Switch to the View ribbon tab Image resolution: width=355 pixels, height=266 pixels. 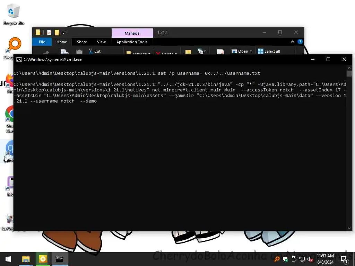pyautogui.click(x=102, y=42)
